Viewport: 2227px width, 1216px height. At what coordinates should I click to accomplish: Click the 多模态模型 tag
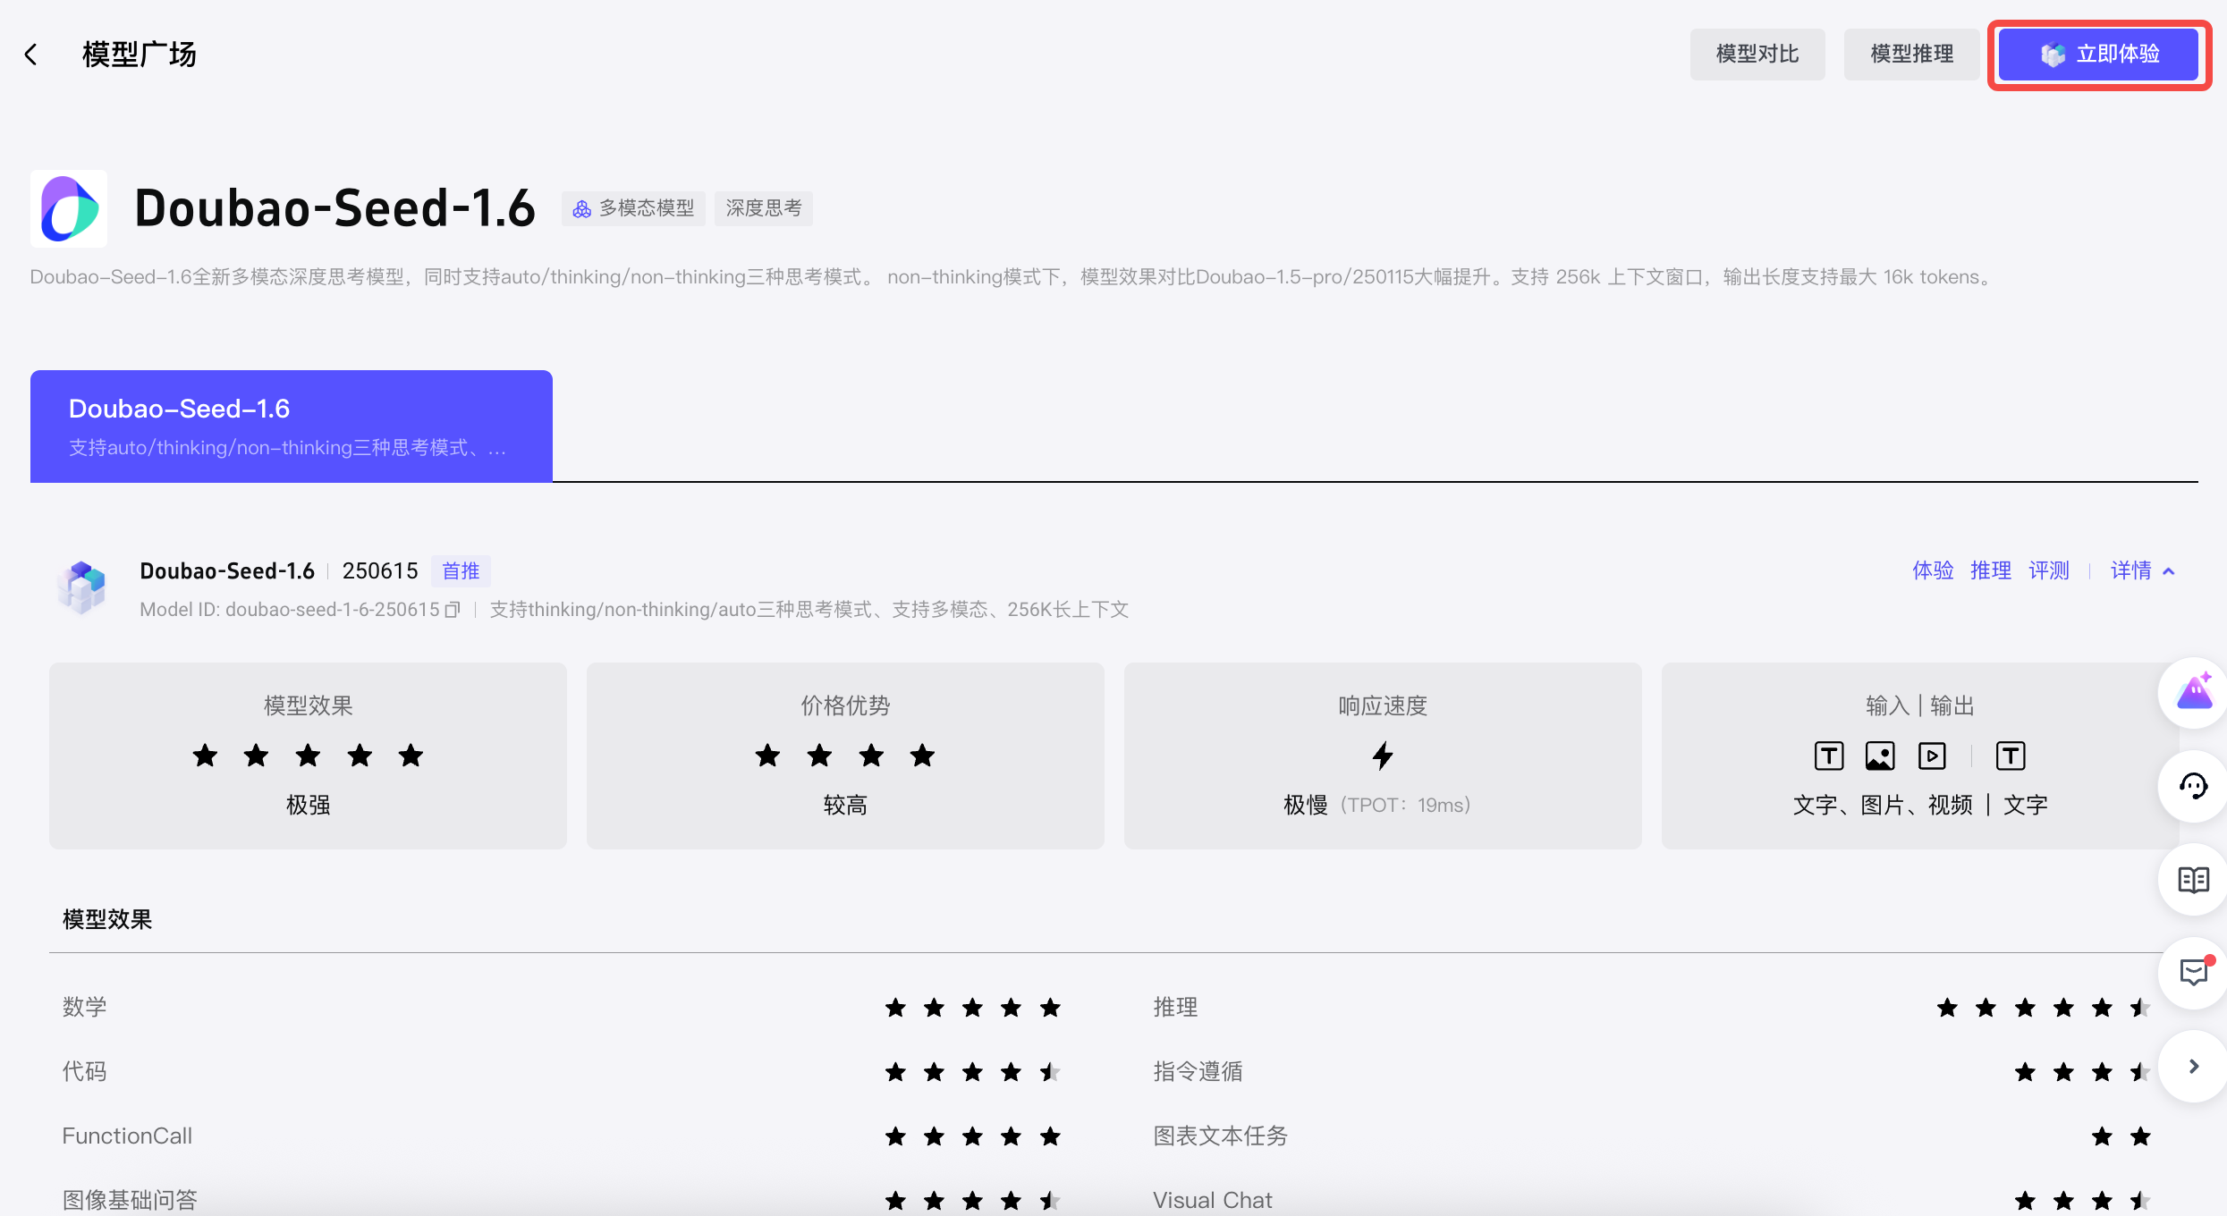pos(633,208)
